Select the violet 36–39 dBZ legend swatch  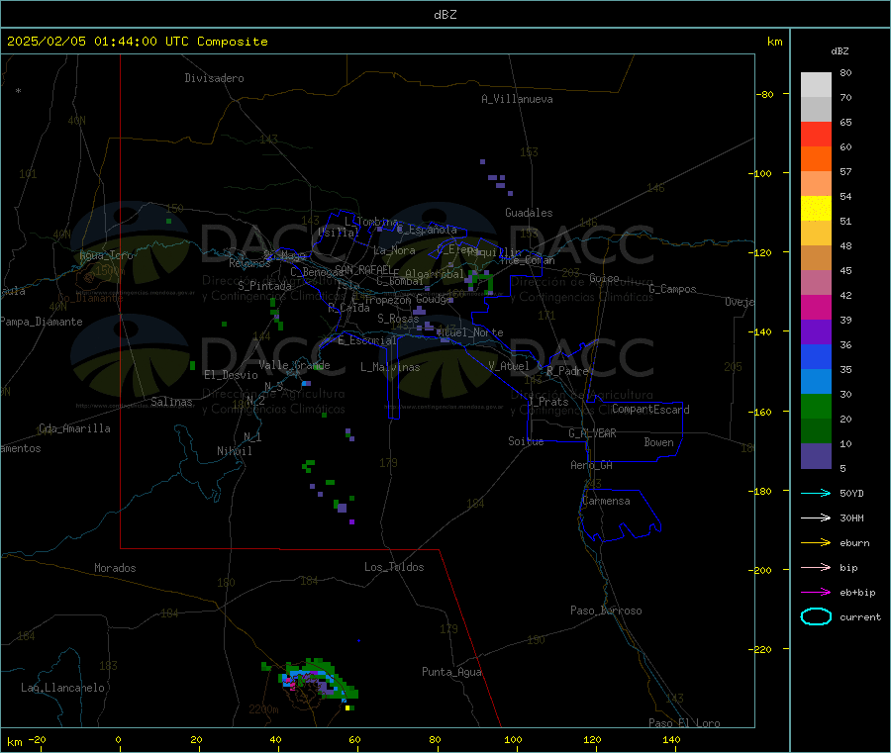coord(816,332)
